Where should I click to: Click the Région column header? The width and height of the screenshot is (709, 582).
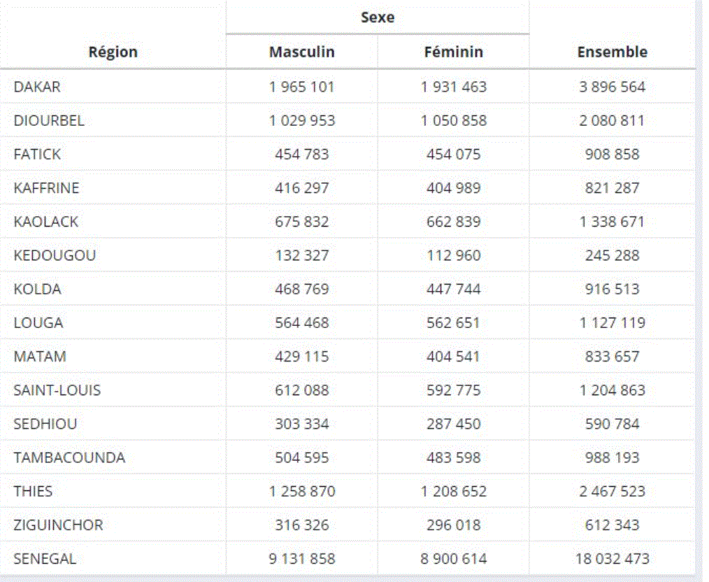point(113,51)
